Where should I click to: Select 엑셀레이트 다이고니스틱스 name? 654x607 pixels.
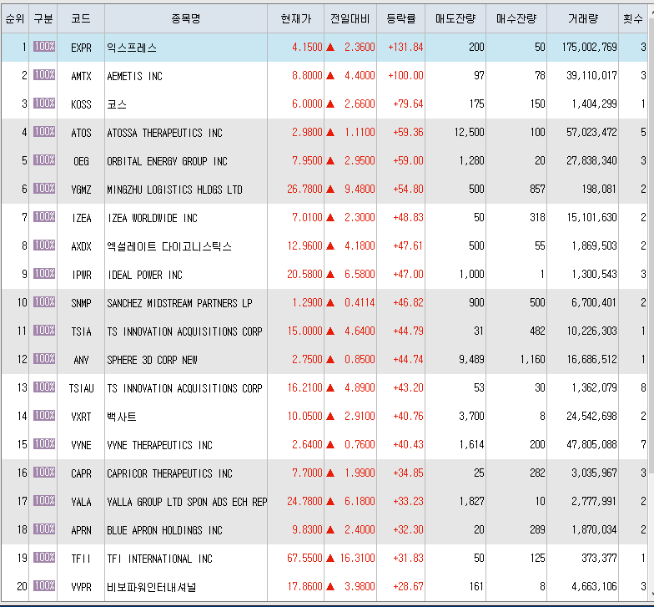[169, 246]
